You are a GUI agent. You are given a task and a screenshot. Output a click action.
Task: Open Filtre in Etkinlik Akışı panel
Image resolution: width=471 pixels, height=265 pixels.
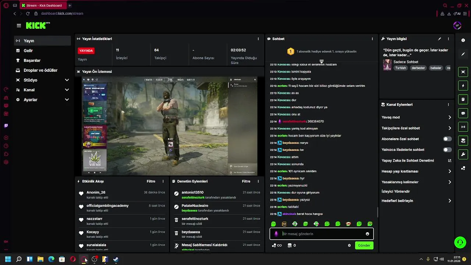151,181
